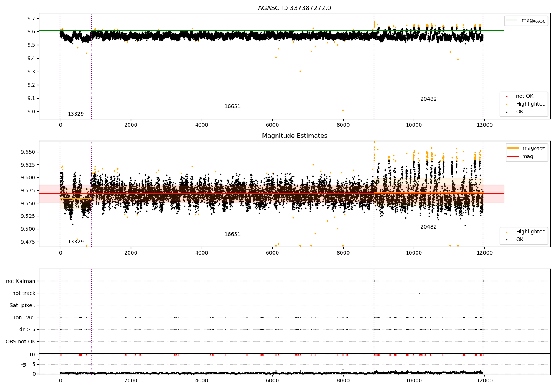Click obsid label 16651 in Magnitude Estimates plot
The image size is (556, 389).
pyautogui.click(x=232, y=235)
